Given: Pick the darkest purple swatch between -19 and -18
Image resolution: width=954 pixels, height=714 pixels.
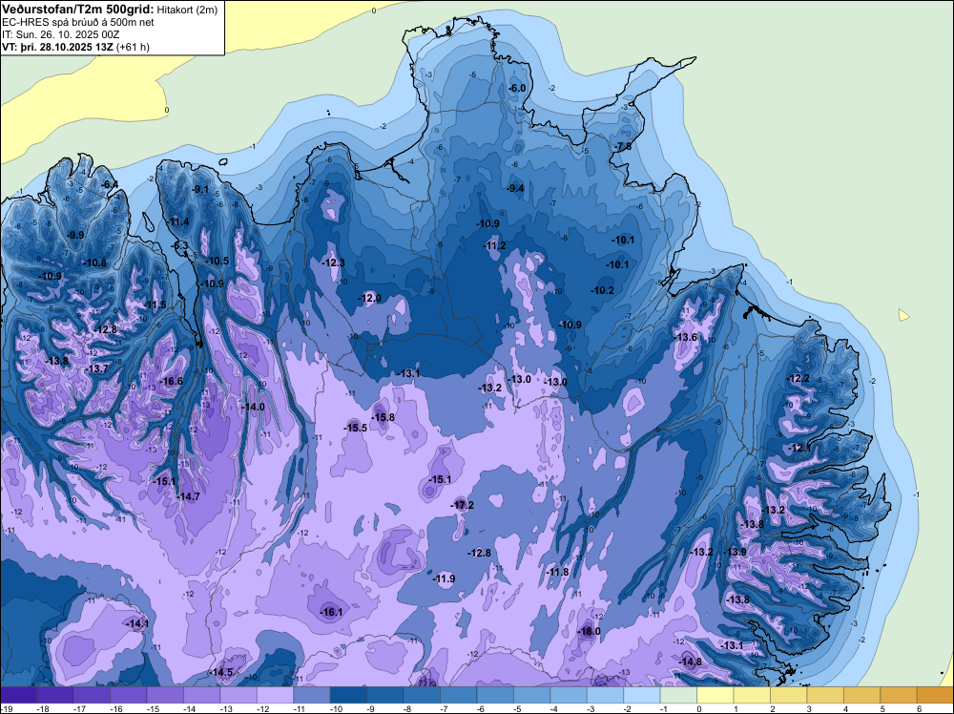Looking at the screenshot, I should [18, 695].
